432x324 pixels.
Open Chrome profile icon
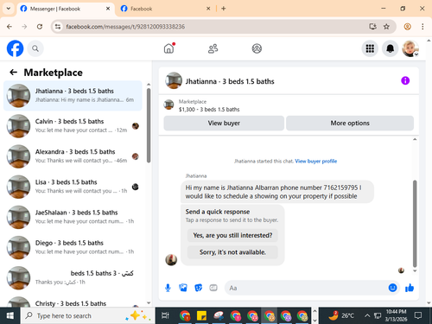click(x=407, y=27)
